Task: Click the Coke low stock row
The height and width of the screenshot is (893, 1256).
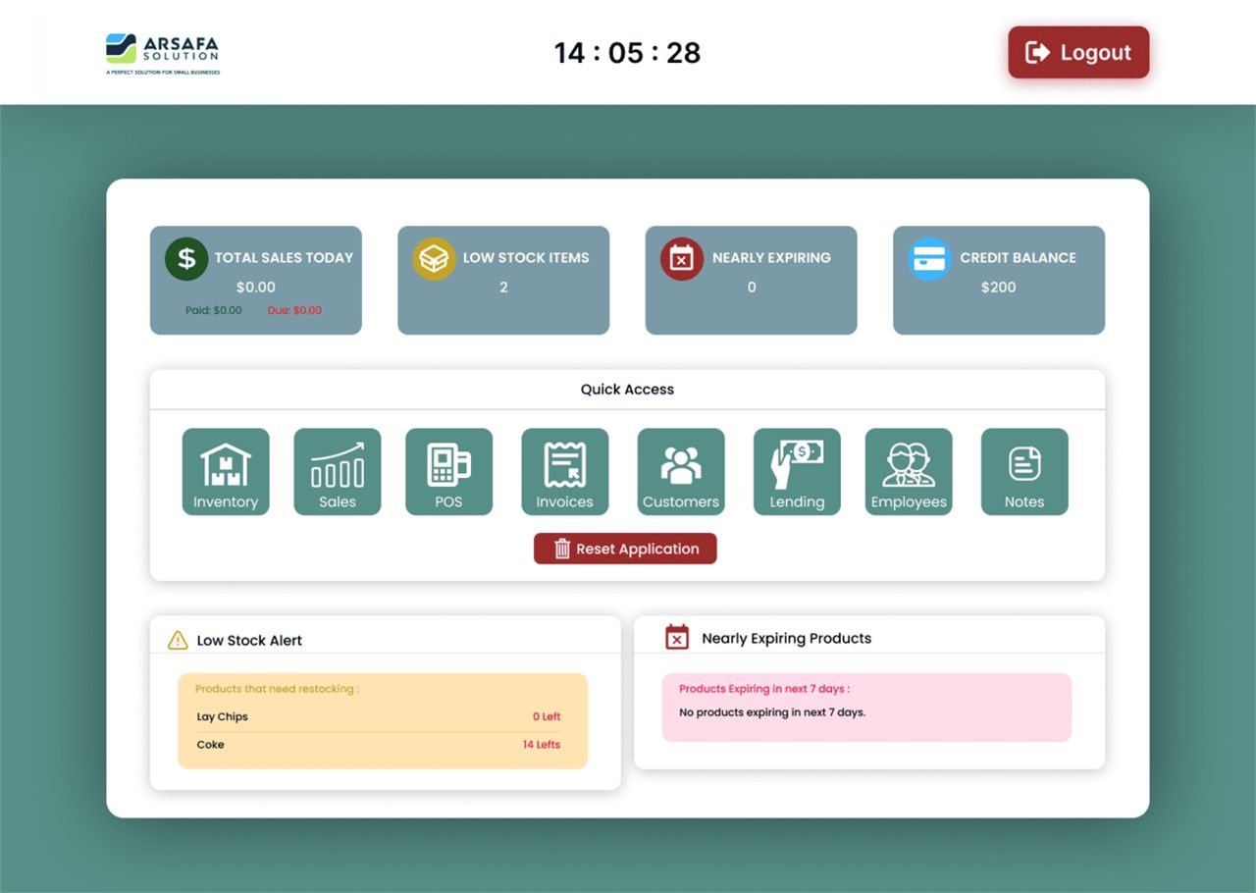Action: point(379,745)
